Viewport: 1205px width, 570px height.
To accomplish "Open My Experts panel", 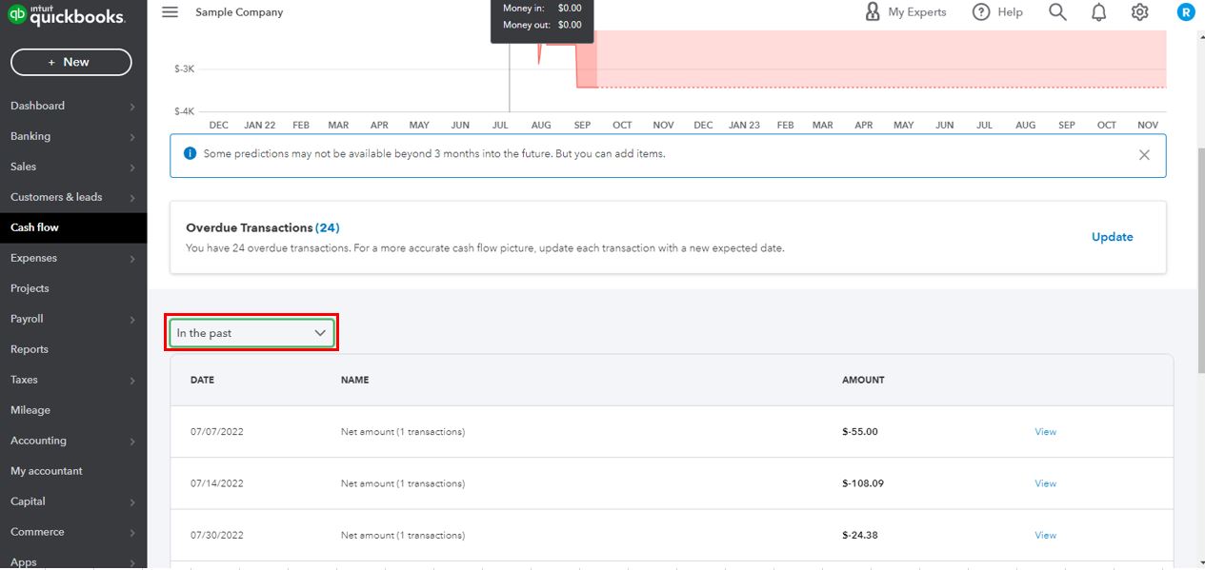I will pos(905,12).
